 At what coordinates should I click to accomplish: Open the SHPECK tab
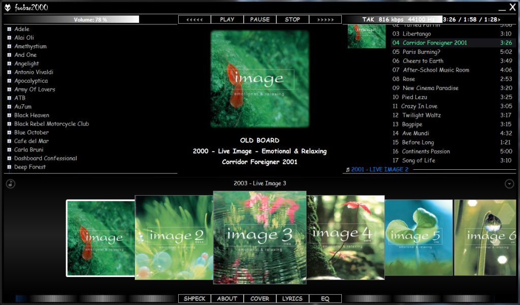click(x=194, y=299)
